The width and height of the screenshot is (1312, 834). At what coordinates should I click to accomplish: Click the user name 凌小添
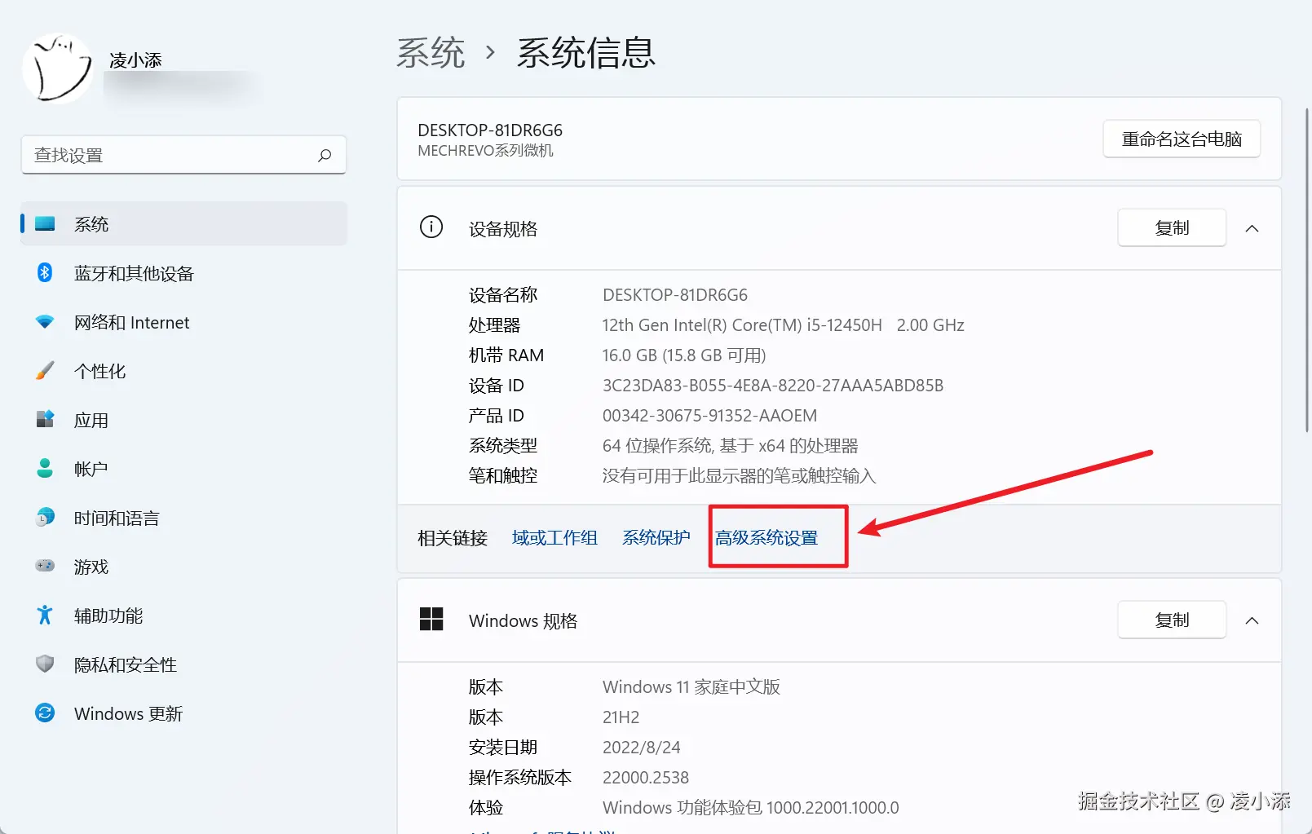pos(135,60)
